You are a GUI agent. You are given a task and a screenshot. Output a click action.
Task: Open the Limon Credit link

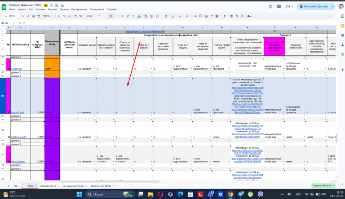[18, 112]
